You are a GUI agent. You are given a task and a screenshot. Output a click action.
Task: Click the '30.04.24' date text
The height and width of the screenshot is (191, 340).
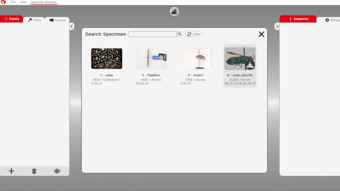(142, 83)
